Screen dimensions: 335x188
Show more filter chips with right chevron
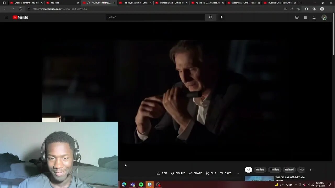pos(311,170)
